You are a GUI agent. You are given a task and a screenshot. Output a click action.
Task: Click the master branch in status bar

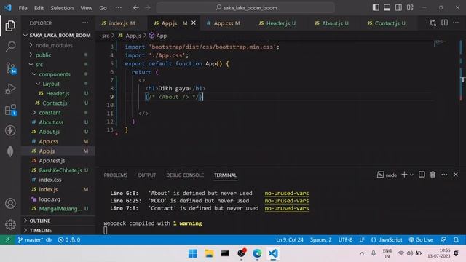[31, 239]
